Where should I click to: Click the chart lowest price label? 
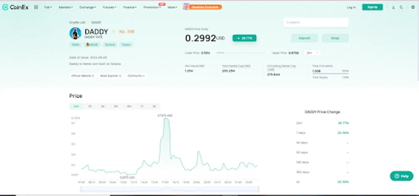tap(127, 178)
